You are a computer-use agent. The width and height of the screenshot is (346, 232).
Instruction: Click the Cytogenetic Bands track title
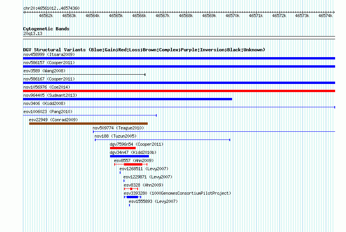(x=46, y=29)
